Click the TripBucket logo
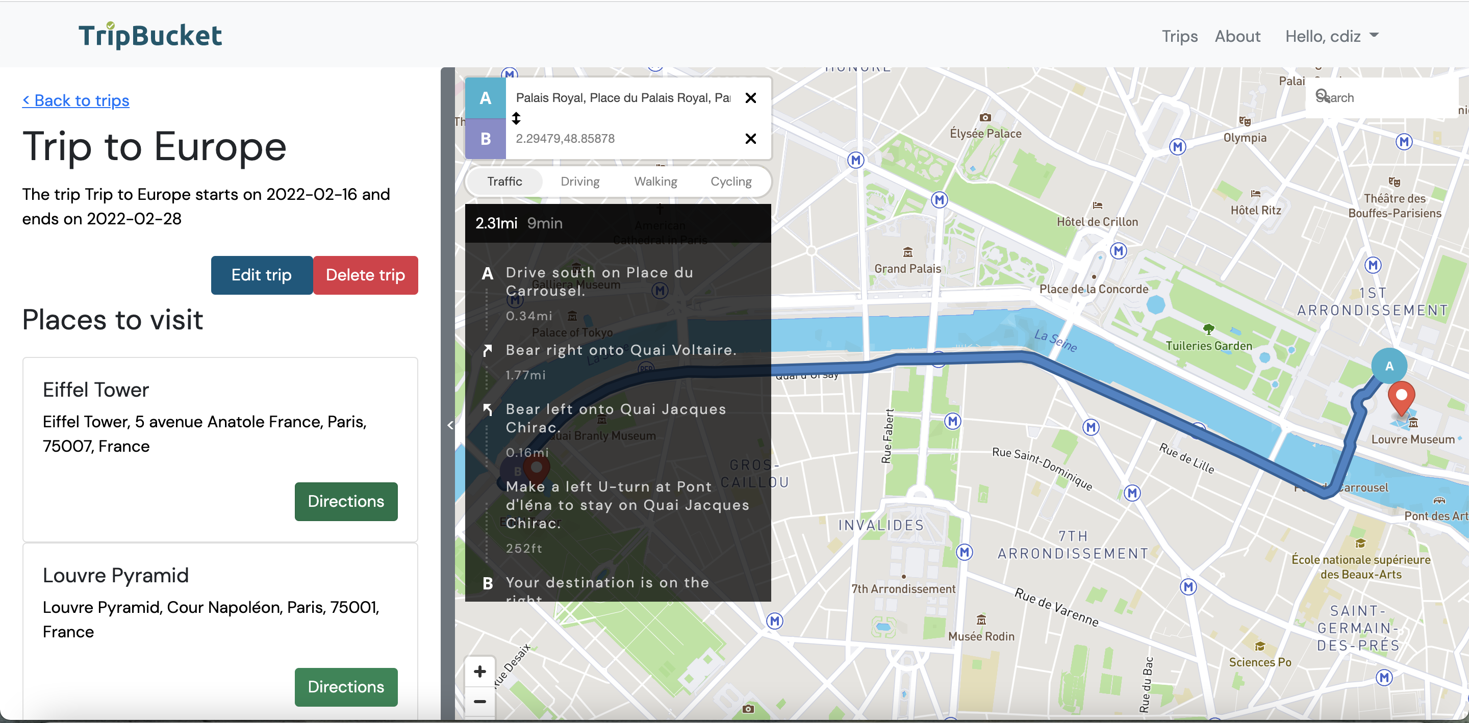The height and width of the screenshot is (723, 1469). click(x=150, y=35)
